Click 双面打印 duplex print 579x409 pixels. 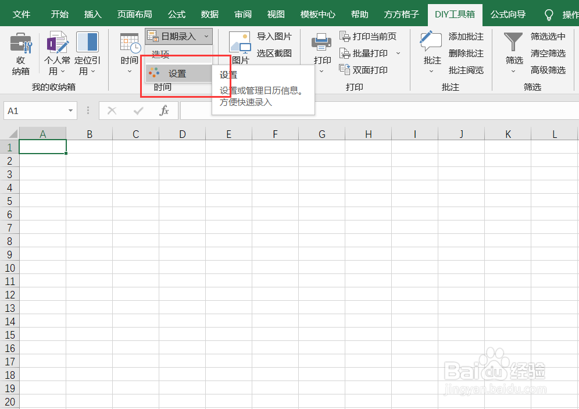(x=364, y=70)
